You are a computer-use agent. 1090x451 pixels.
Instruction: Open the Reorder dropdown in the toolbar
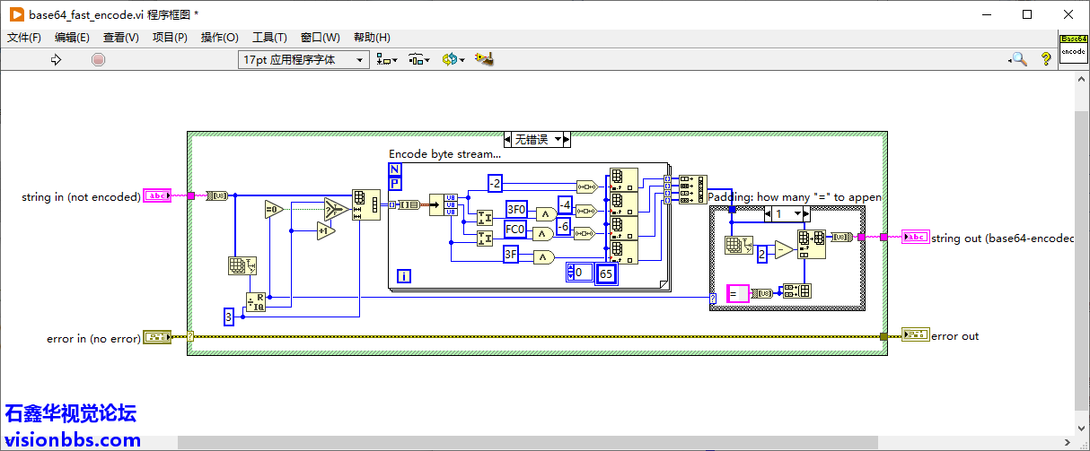453,59
